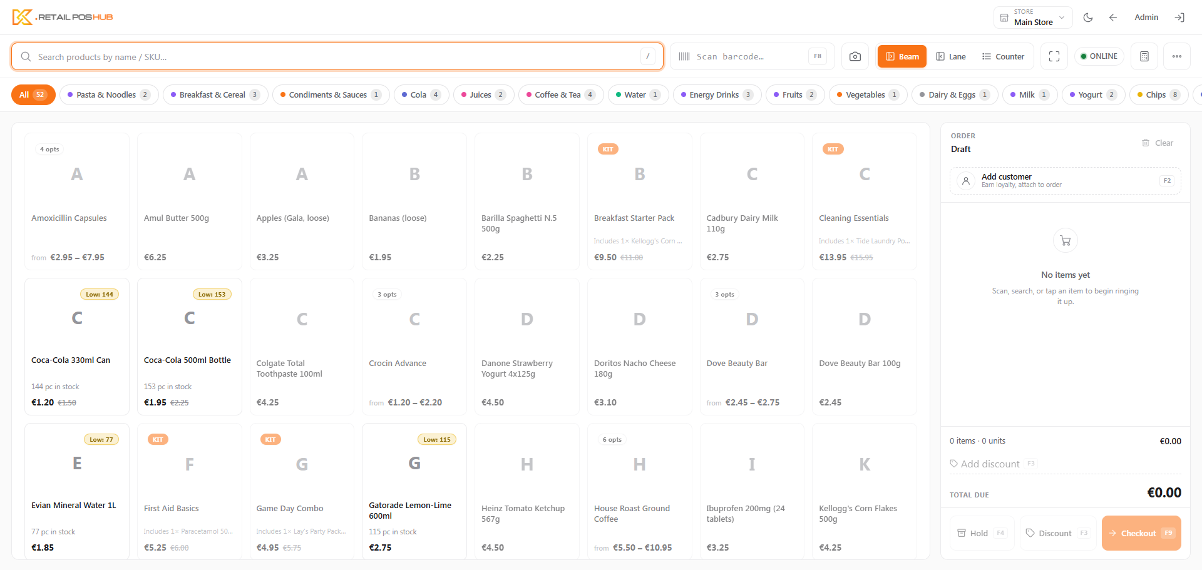
Task: Add Doritos Nacho Cheese 180g
Action: point(640,347)
